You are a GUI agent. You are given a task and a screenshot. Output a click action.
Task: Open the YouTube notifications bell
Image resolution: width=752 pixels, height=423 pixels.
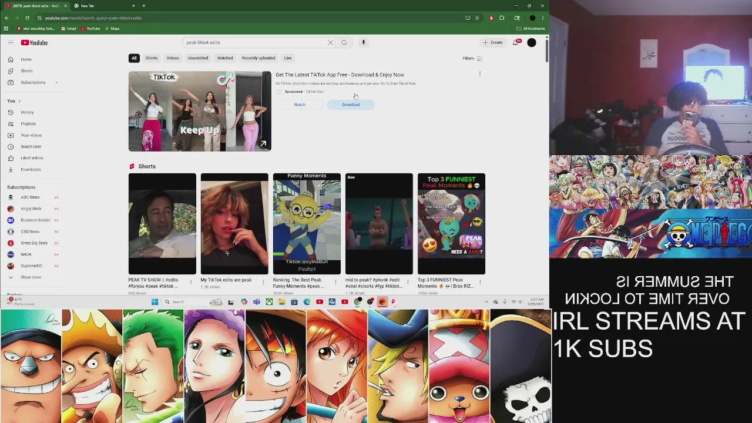pos(516,42)
